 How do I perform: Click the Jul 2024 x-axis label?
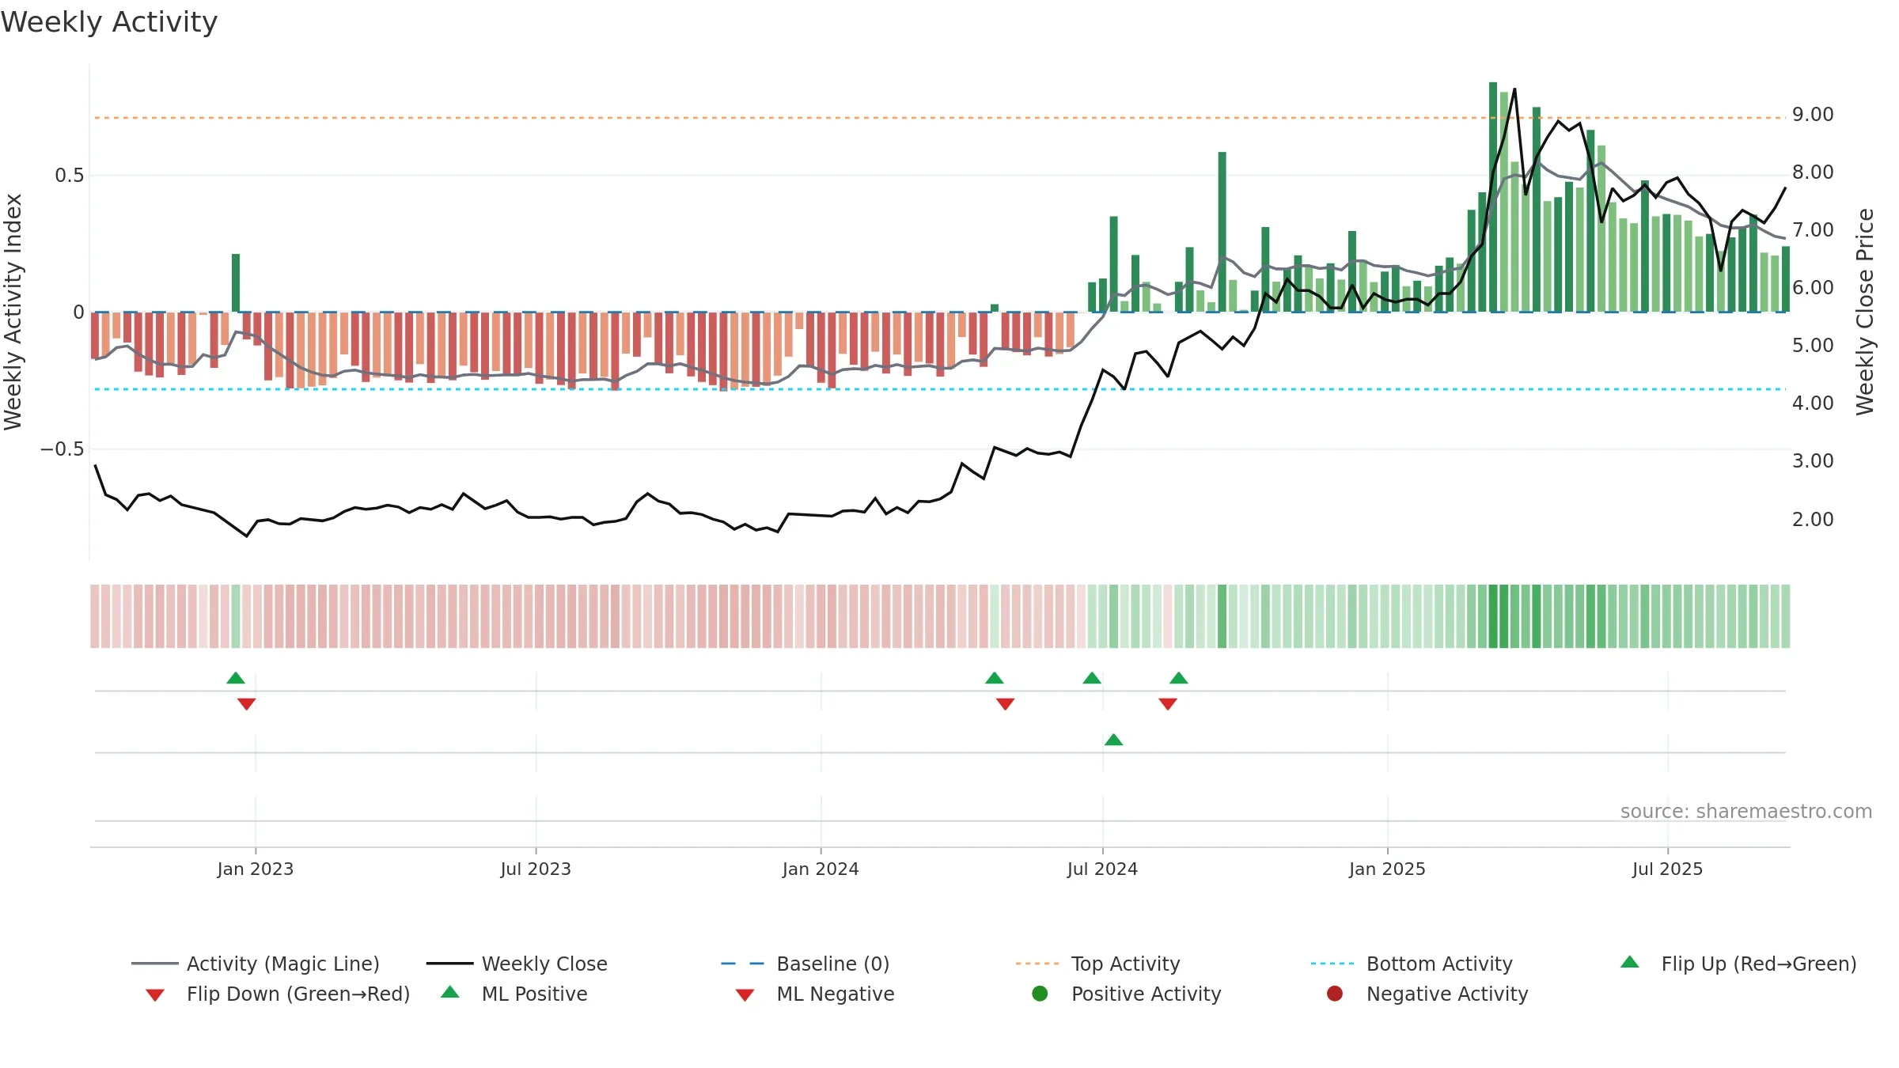coord(1102,869)
